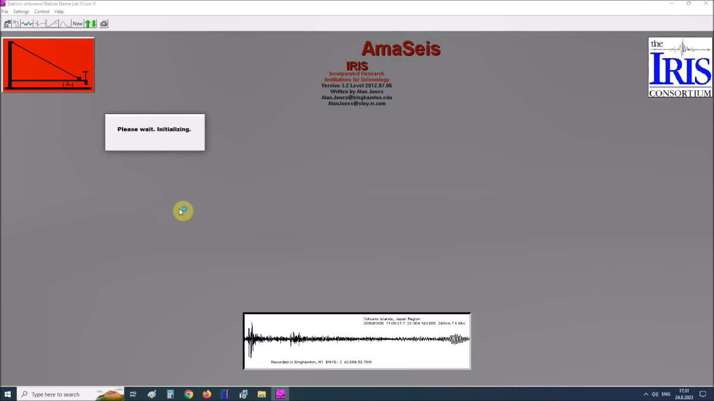Open the taskbar clock showing 17:31

[x=684, y=394]
